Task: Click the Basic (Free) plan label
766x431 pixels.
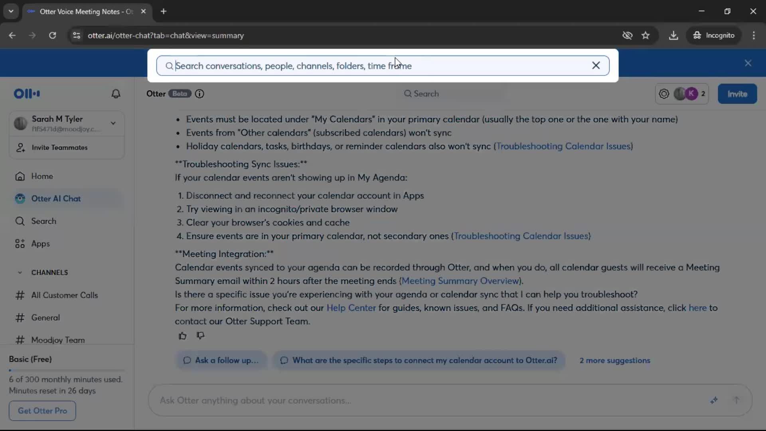Action: pos(30,359)
